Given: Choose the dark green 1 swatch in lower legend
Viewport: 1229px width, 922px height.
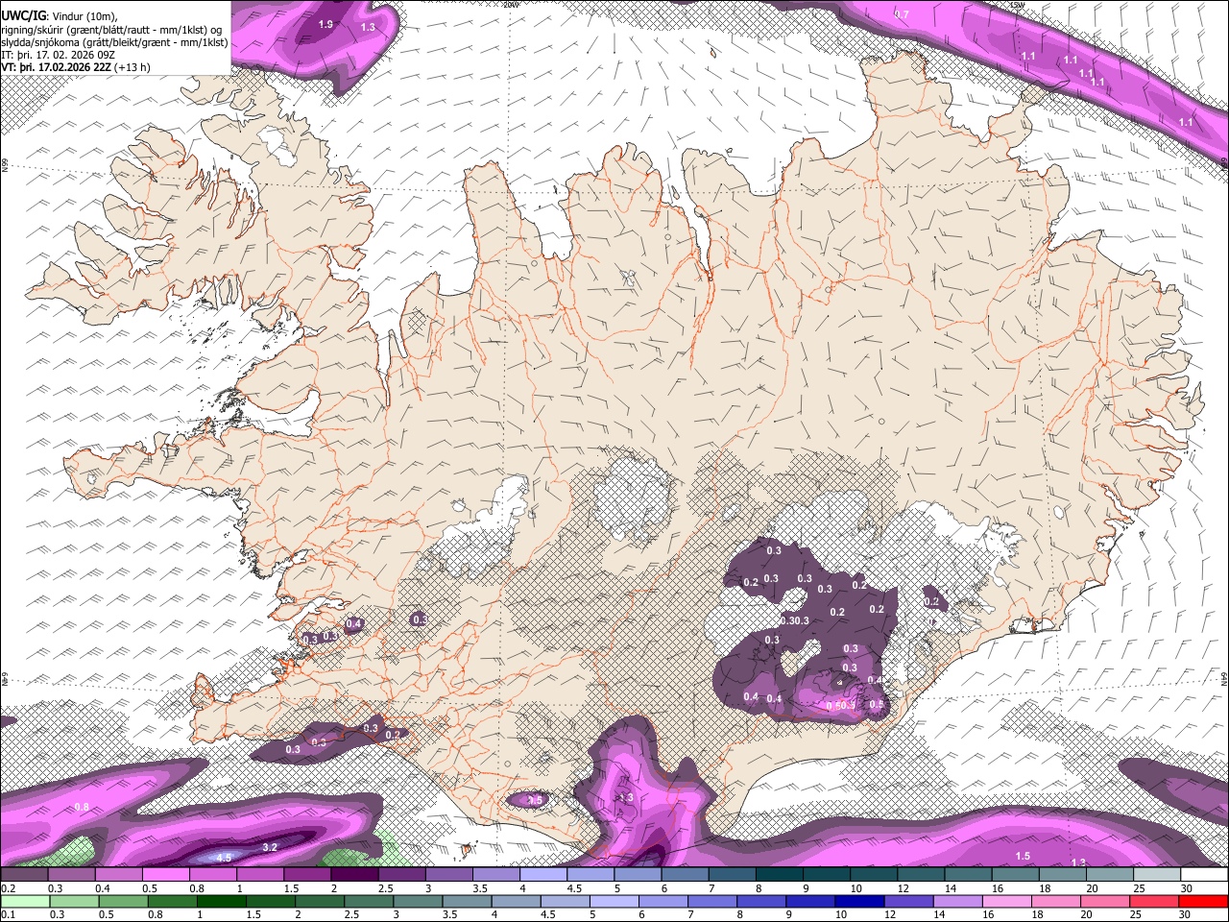Looking at the screenshot, I should [221, 902].
